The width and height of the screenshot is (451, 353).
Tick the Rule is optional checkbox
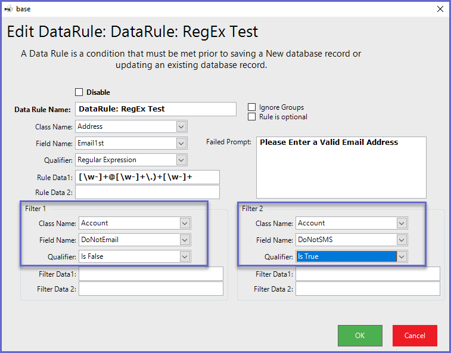click(x=251, y=117)
